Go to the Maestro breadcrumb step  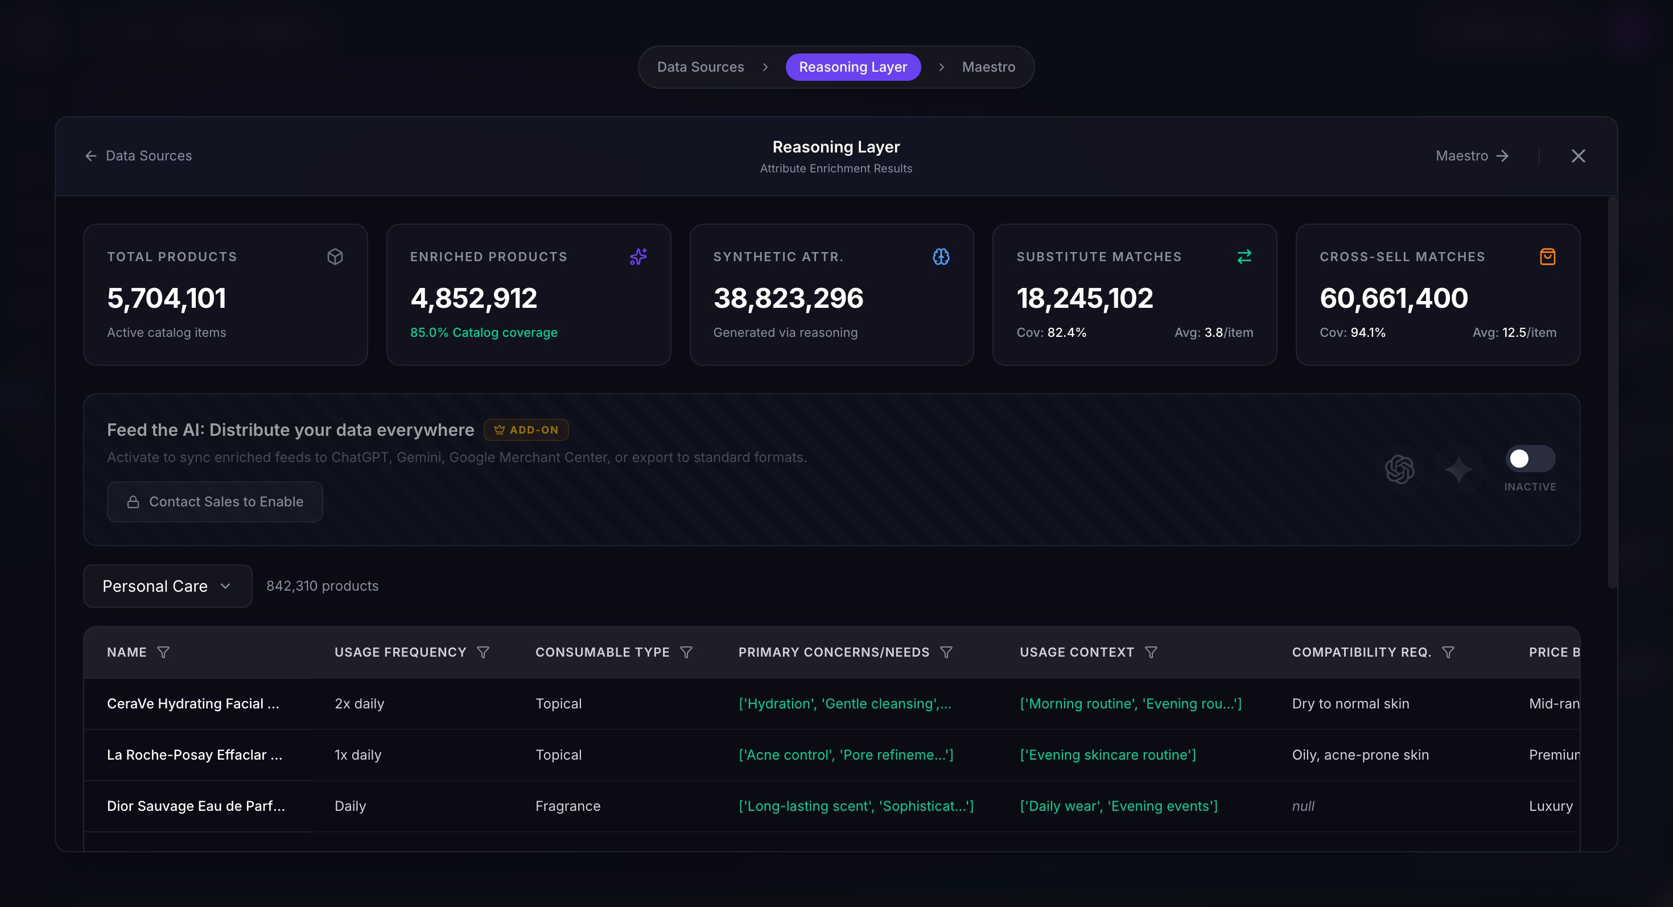[988, 67]
